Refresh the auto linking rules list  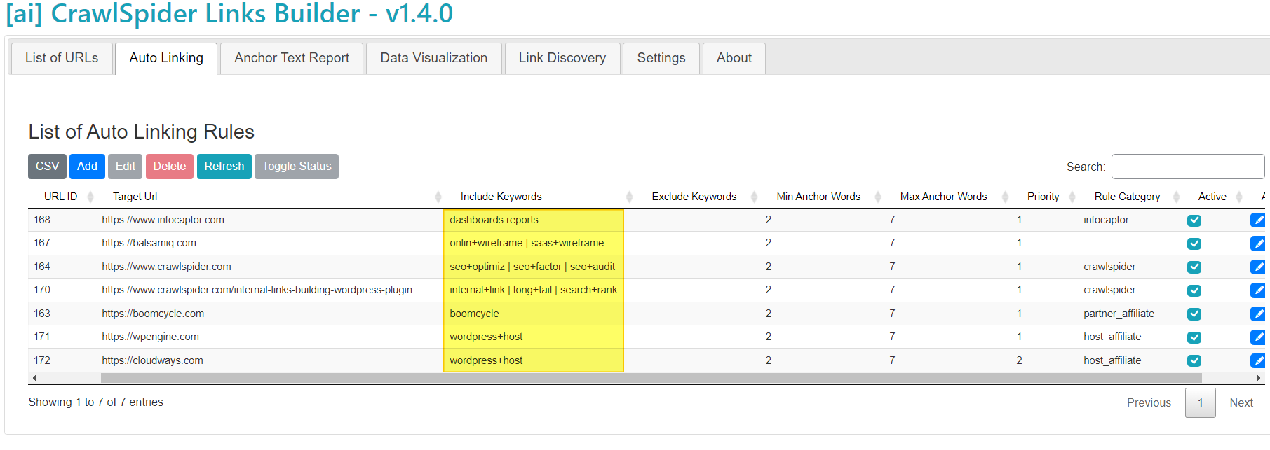click(x=224, y=167)
